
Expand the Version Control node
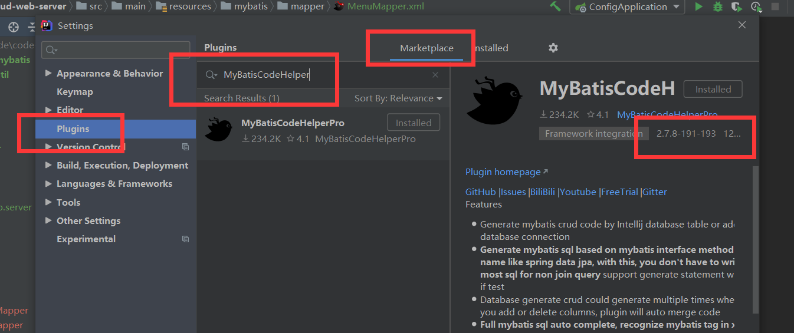[x=48, y=147]
